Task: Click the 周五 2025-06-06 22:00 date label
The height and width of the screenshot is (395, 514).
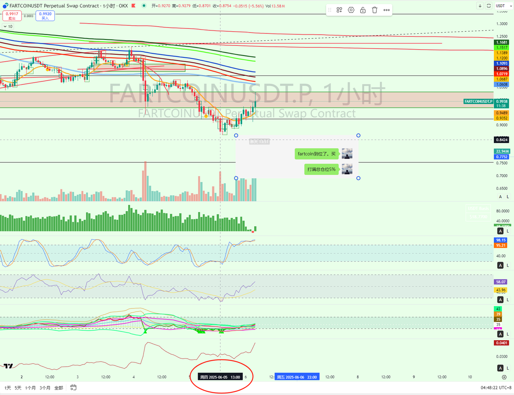Action: click(x=297, y=377)
